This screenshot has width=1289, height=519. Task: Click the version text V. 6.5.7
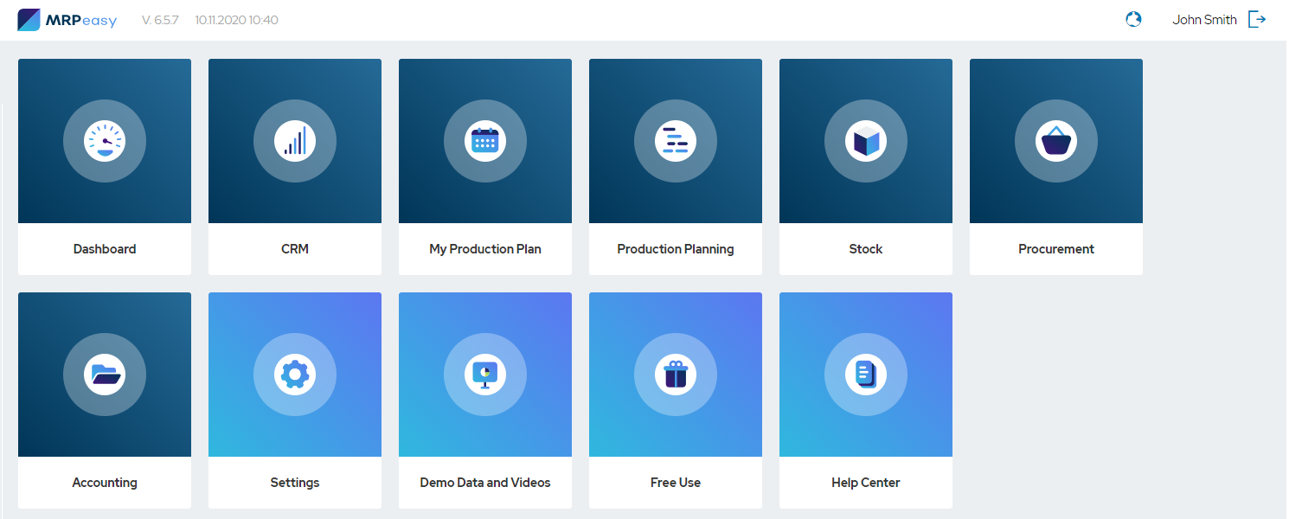point(160,20)
